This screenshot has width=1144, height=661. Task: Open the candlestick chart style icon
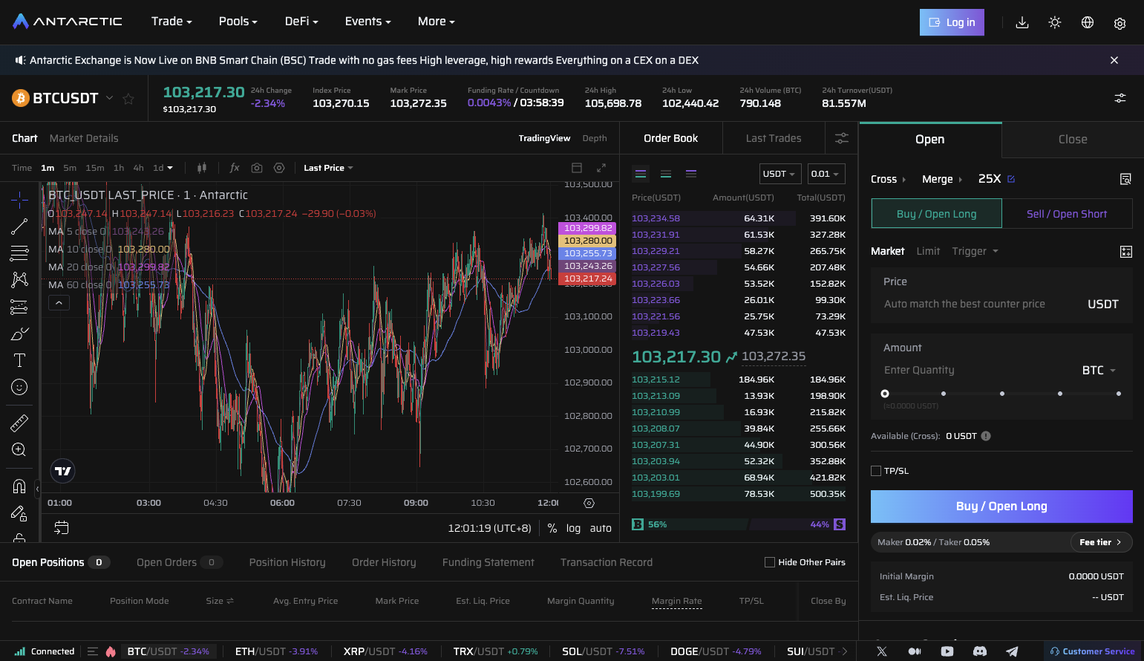coord(202,168)
